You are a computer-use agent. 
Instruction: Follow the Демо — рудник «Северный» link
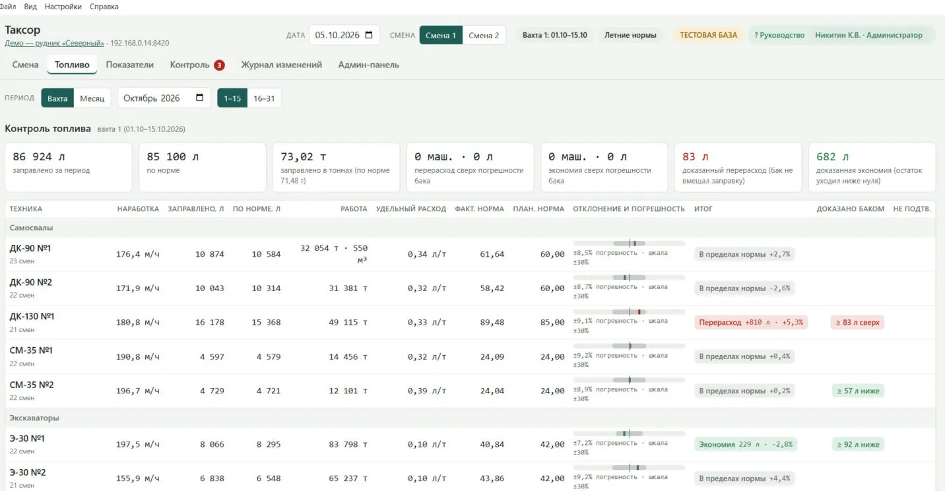point(55,43)
